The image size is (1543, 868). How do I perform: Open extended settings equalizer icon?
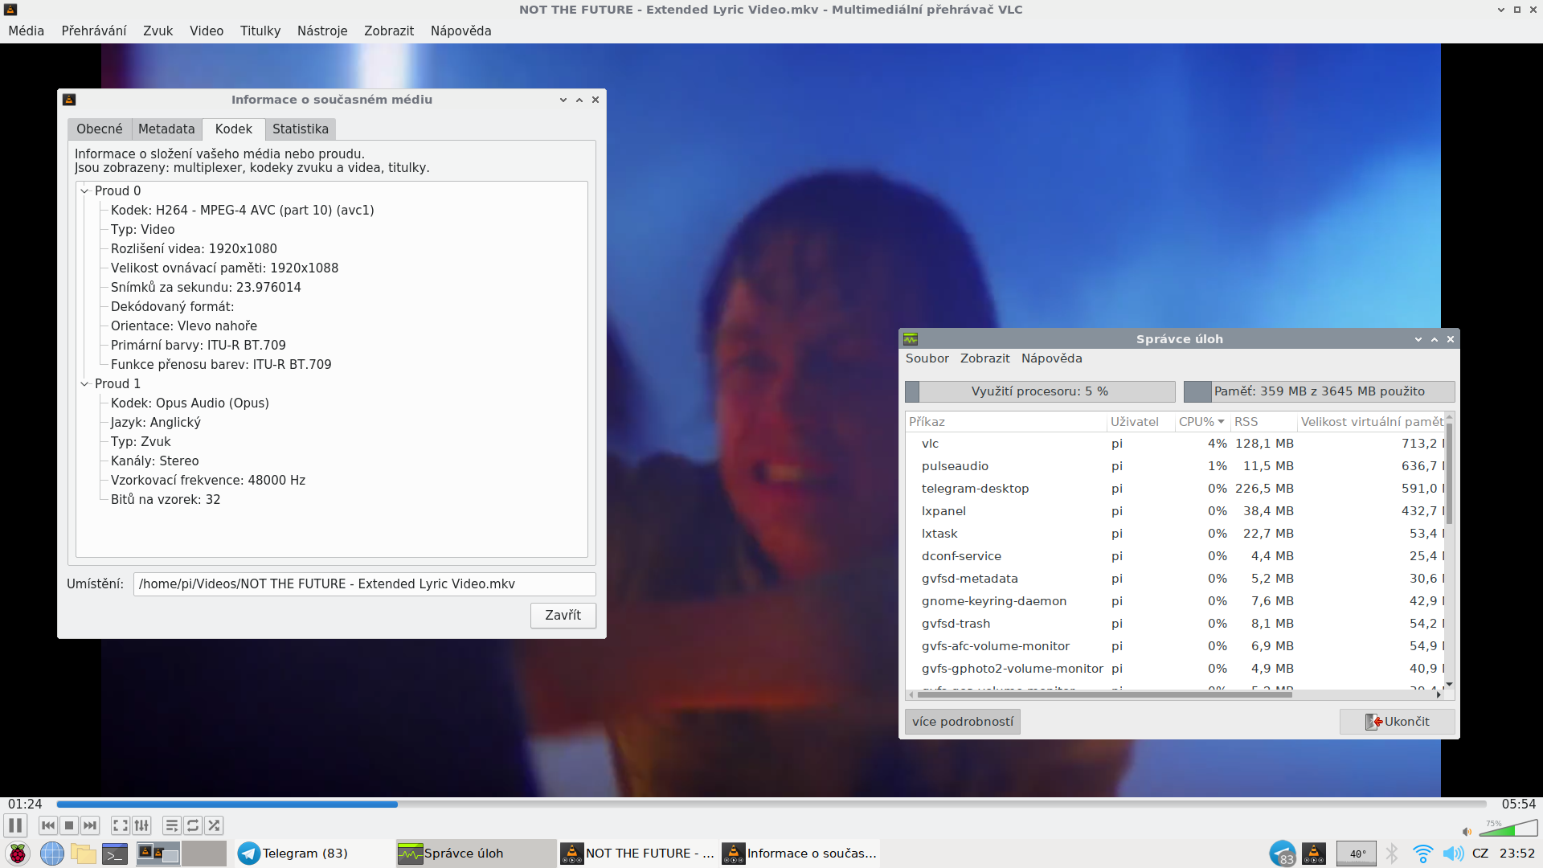coord(142,825)
